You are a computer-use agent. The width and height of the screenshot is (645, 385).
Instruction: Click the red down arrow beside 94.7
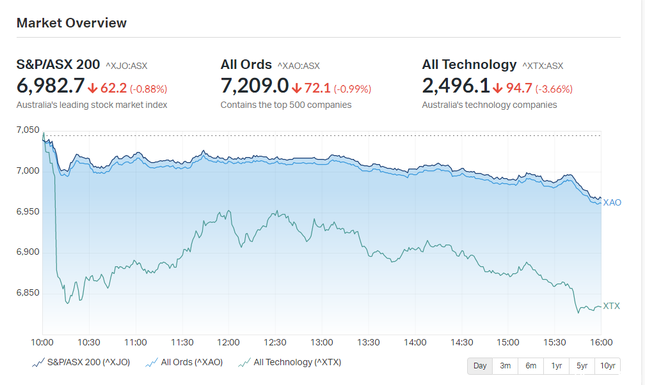tap(498, 88)
